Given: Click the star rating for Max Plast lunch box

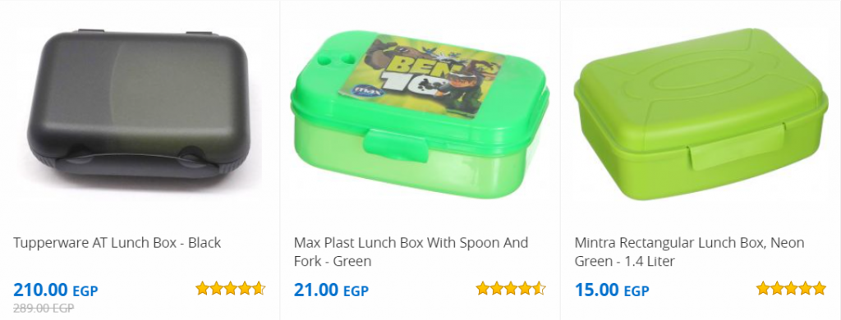Looking at the screenshot, I should tap(511, 288).
